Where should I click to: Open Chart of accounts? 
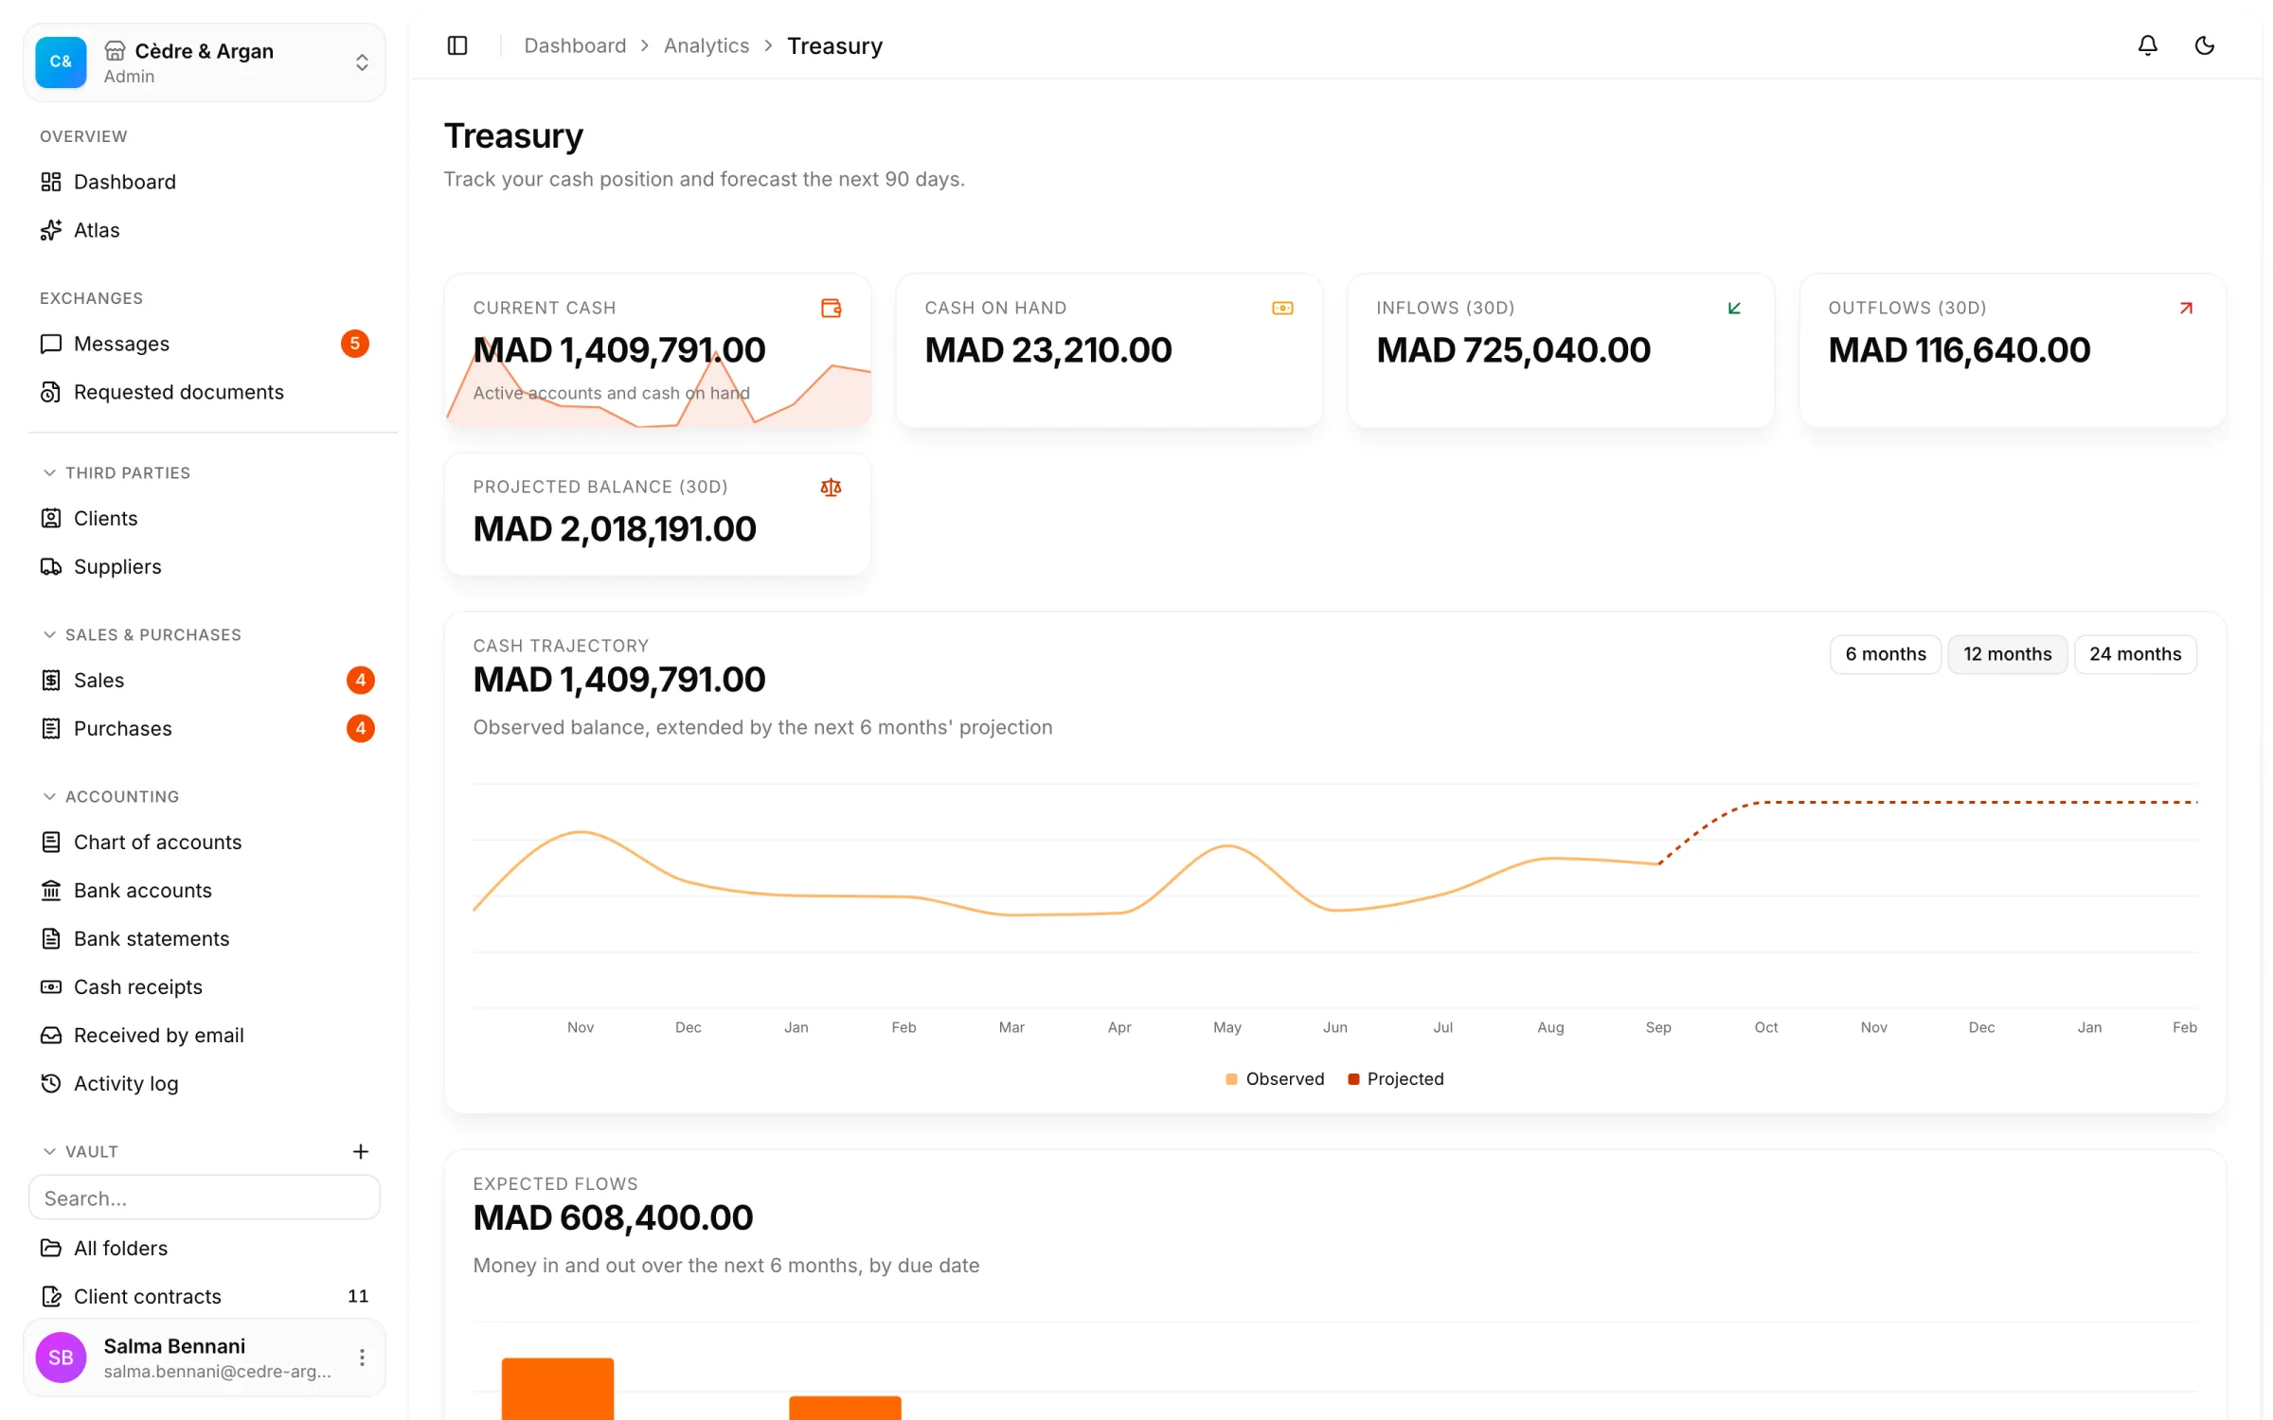click(205, 842)
